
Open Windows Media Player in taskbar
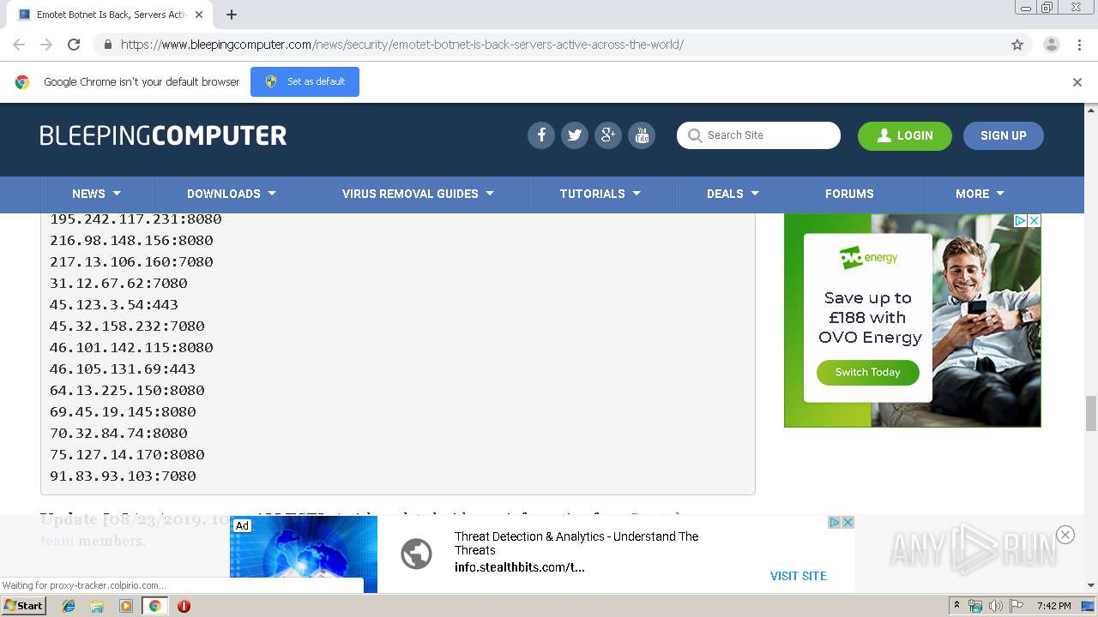tap(126, 606)
